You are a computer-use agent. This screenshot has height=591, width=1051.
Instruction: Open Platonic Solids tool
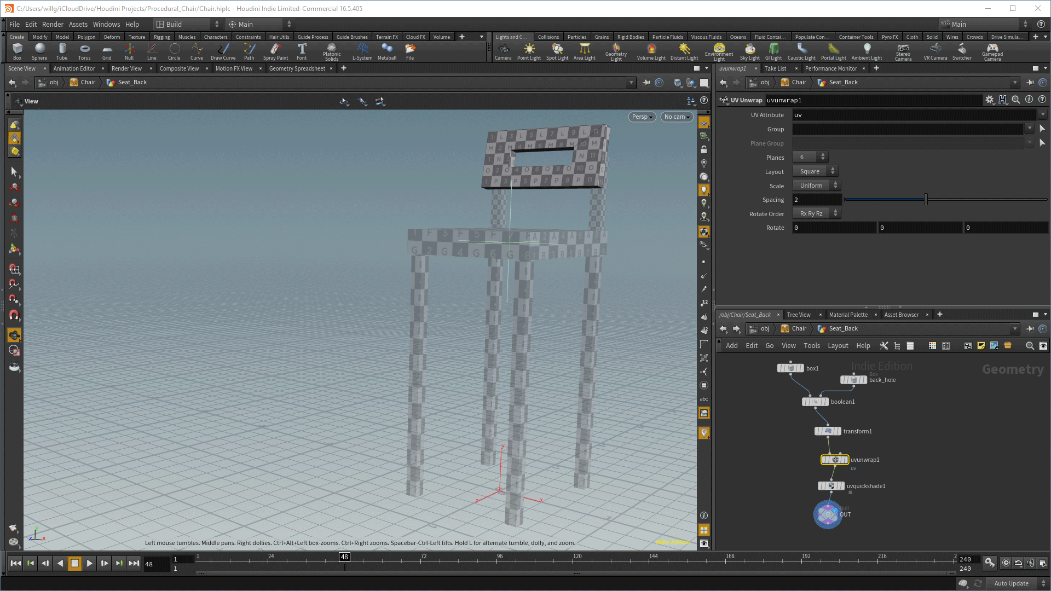click(x=332, y=52)
